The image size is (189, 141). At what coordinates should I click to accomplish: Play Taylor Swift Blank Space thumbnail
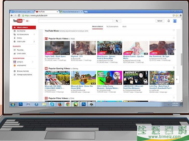[57, 48]
